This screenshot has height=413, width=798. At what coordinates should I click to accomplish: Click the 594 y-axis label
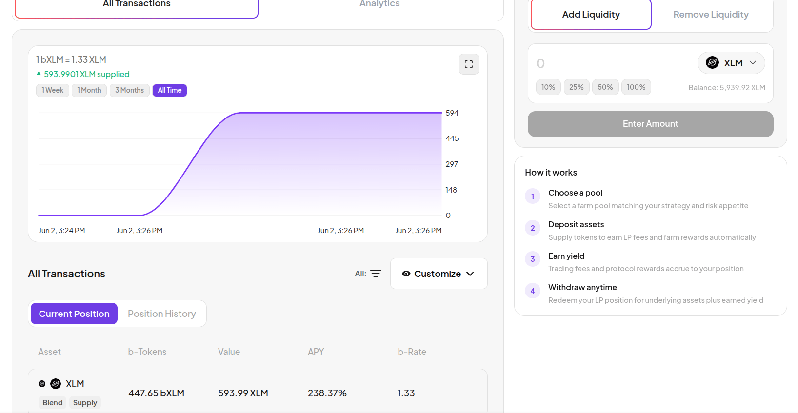pyautogui.click(x=452, y=113)
